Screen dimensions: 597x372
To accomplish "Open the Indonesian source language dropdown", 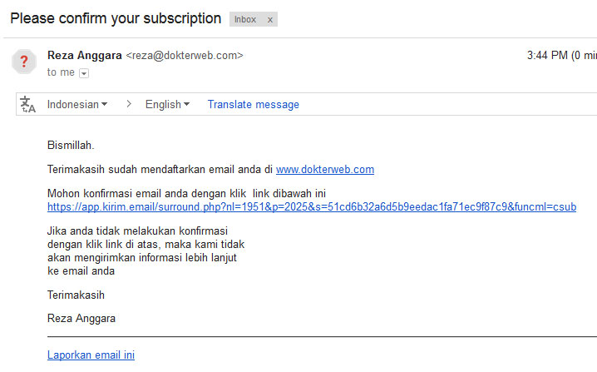I will 77,105.
